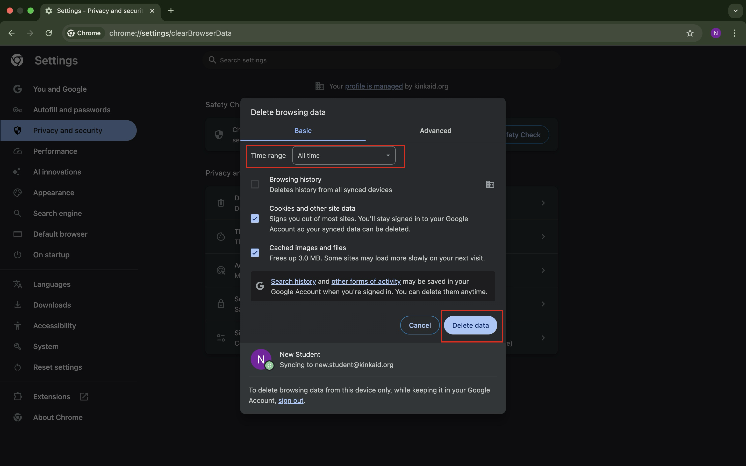Expand the tab search chevron at top right
Image resolution: width=746 pixels, height=466 pixels.
pos(735,11)
